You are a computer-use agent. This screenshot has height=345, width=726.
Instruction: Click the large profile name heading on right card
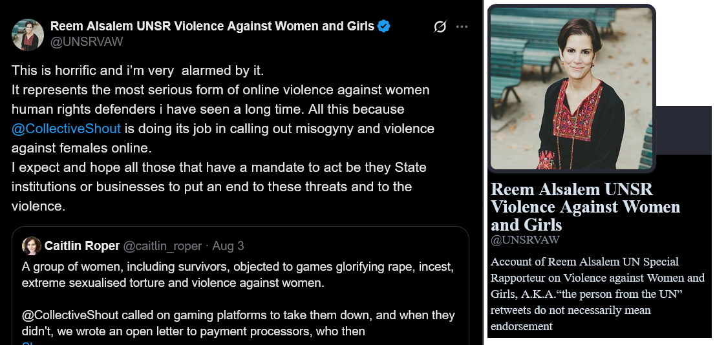(585, 207)
